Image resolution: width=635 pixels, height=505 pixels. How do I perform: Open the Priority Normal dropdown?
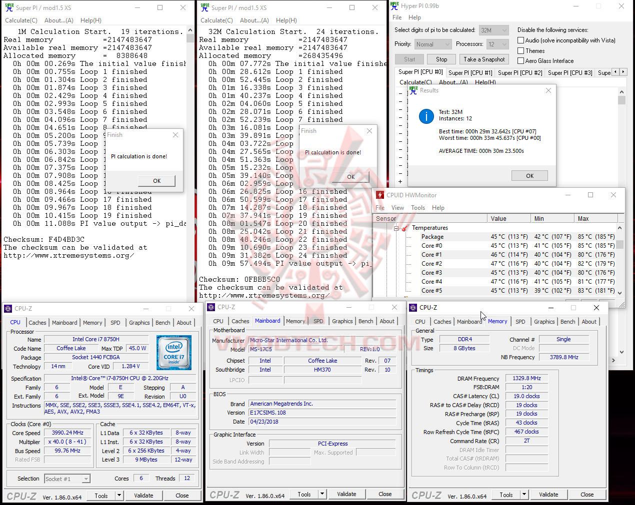tap(432, 44)
